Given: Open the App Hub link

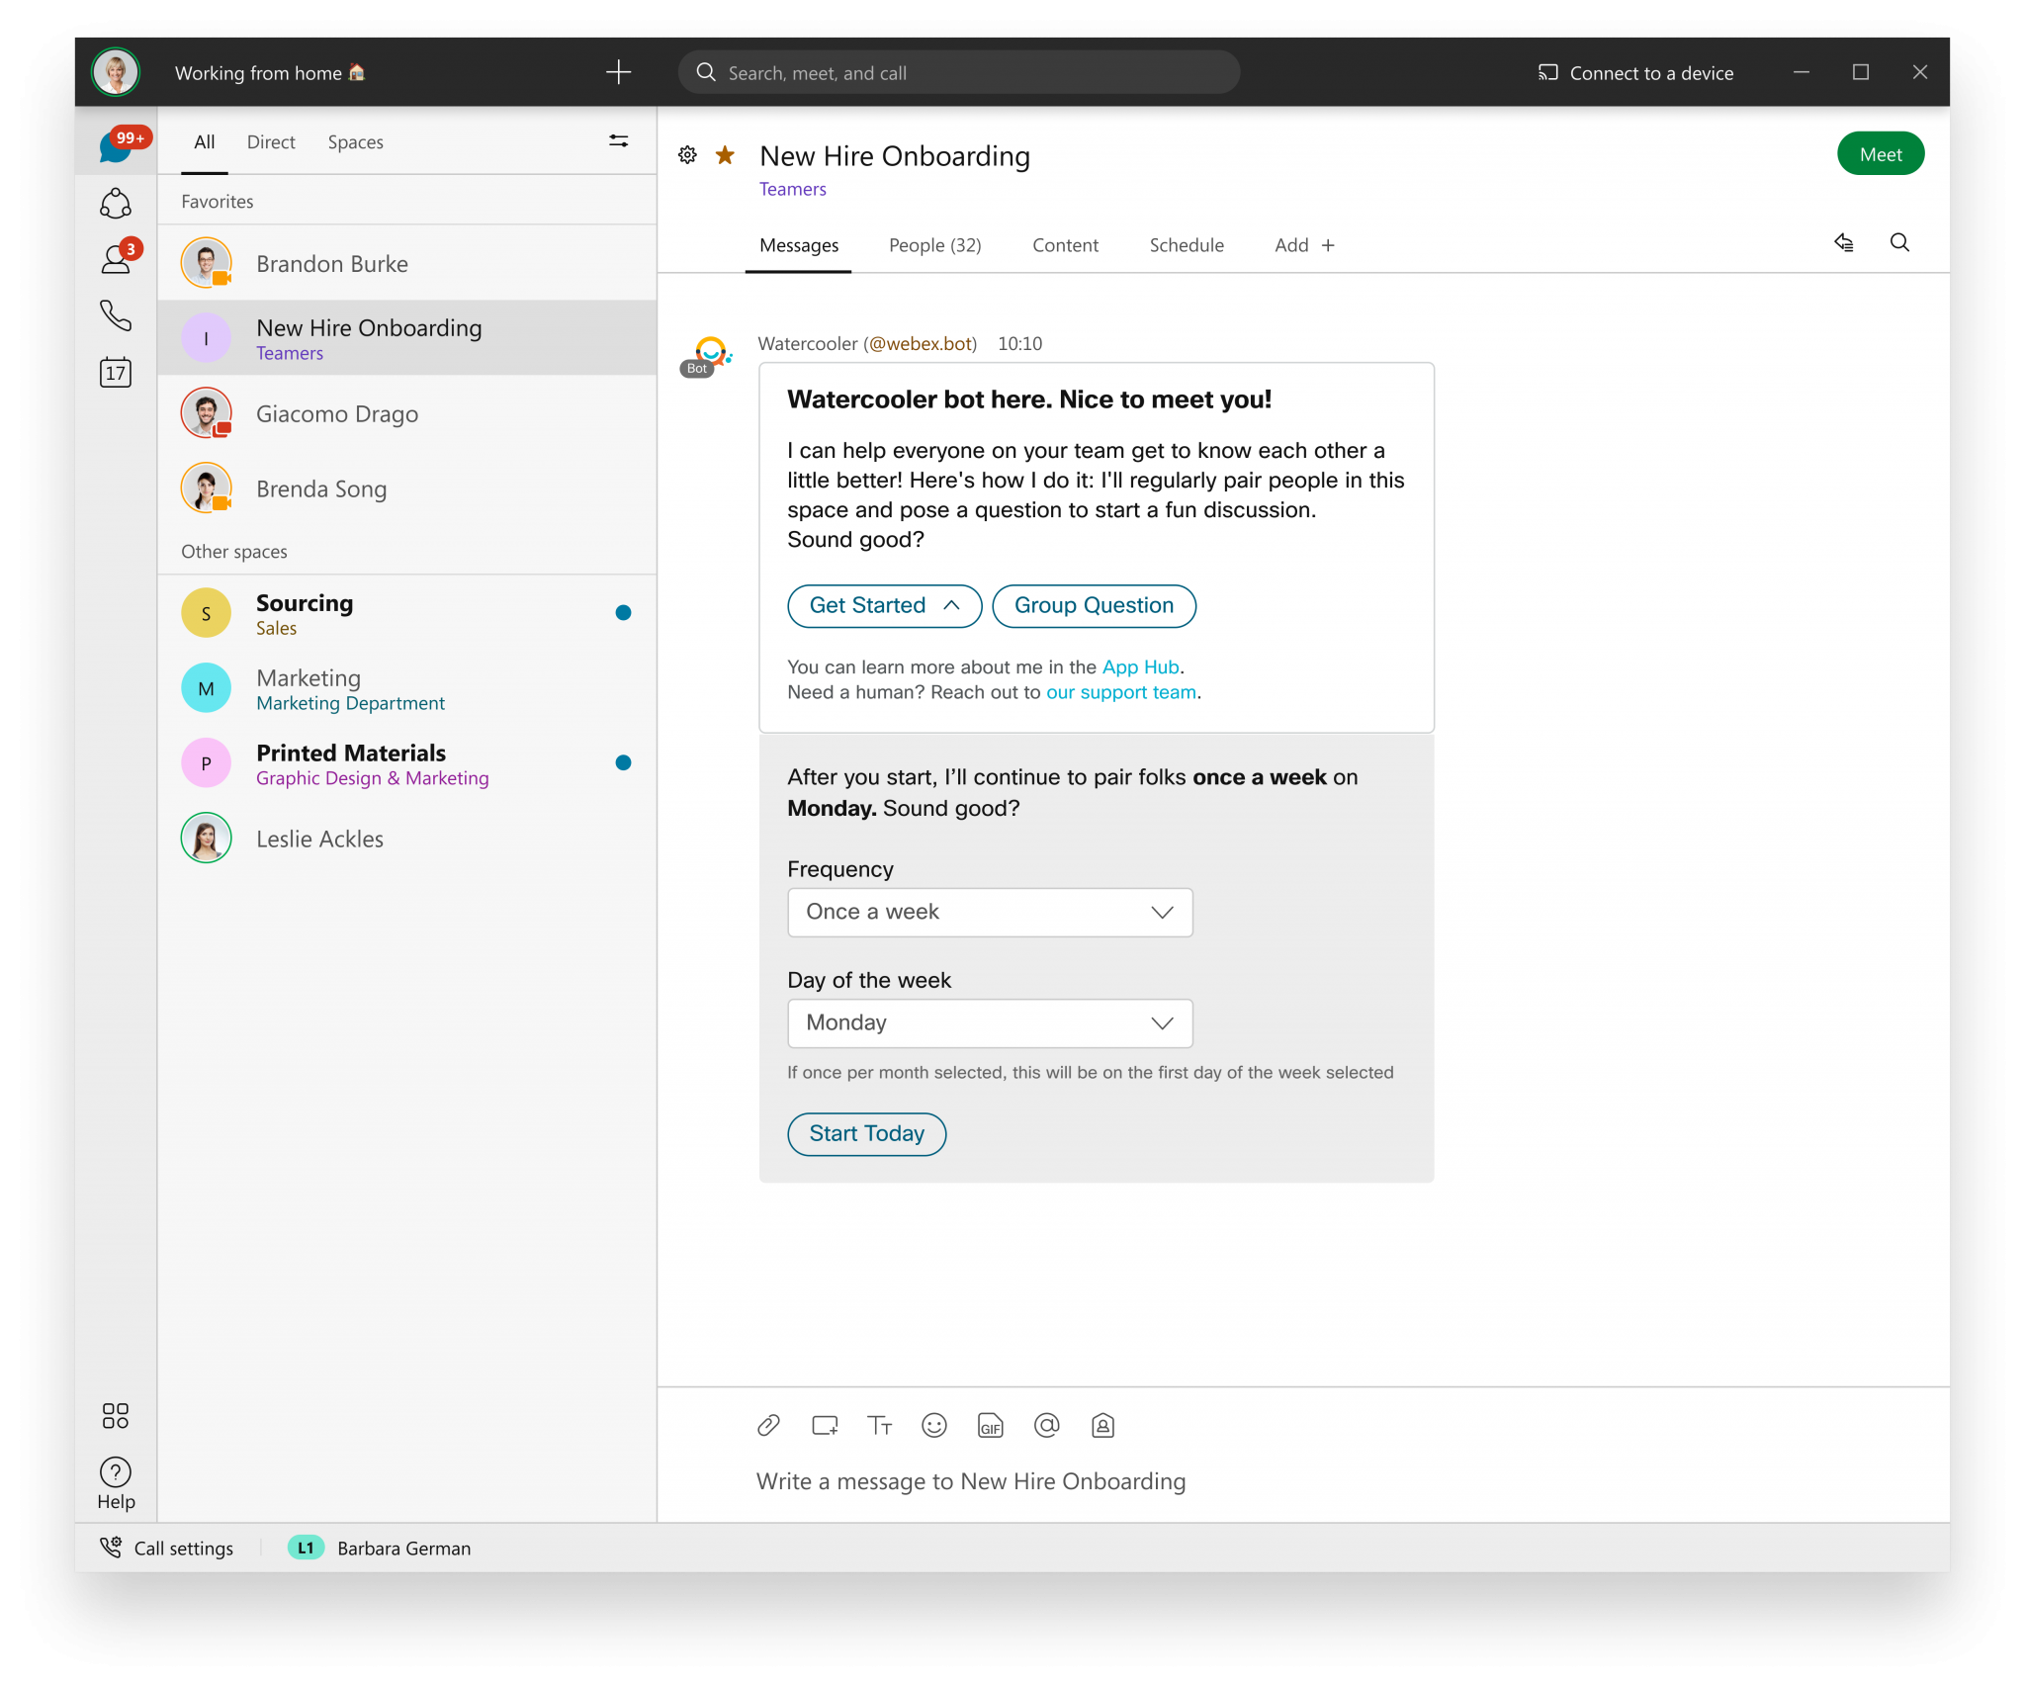Looking at the screenshot, I should [1140, 666].
